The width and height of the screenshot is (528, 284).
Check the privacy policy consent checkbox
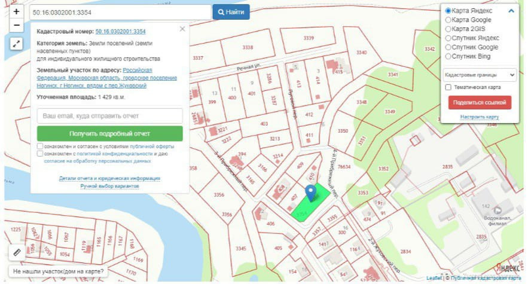(40, 154)
